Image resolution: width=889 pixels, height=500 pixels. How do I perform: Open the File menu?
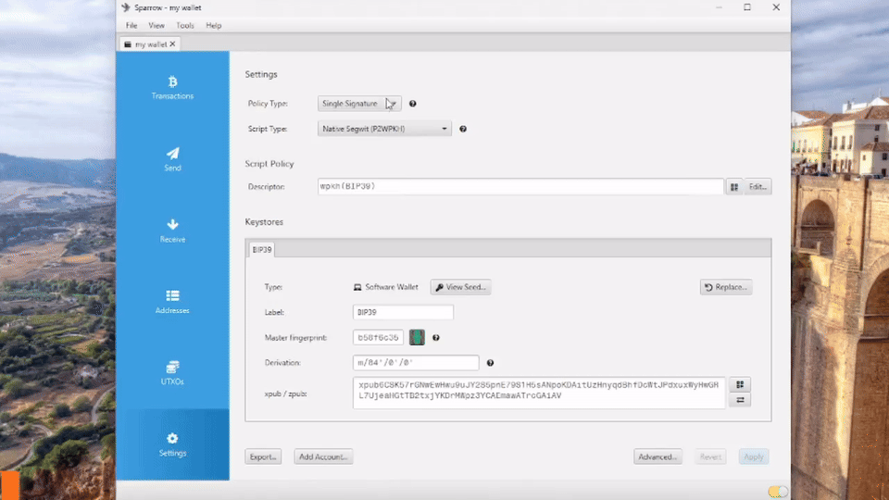[x=131, y=26]
